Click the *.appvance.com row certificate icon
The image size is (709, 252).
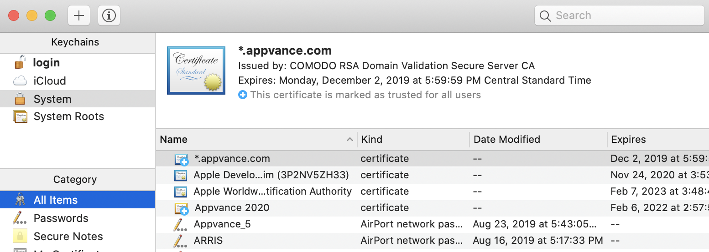pos(182,159)
